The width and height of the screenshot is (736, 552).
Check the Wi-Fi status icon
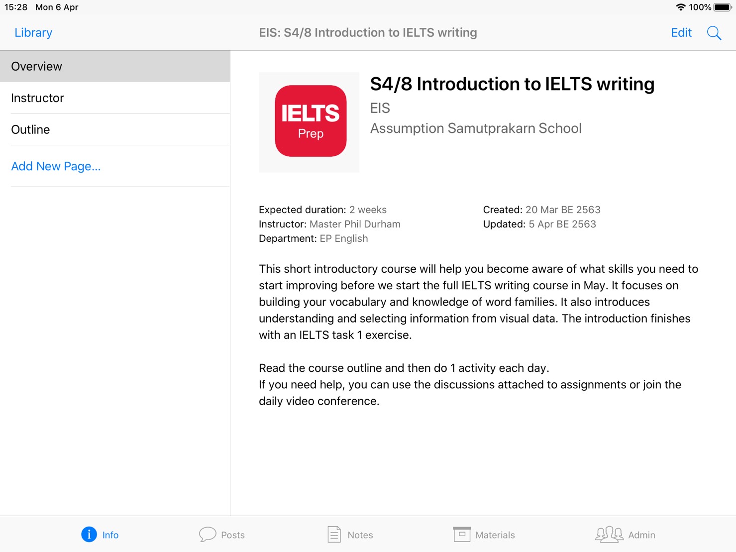[x=681, y=7]
